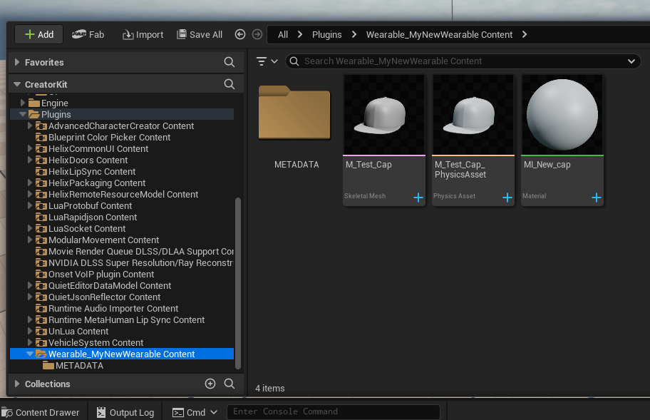
Task: Expand the Favorites section
Action: point(17,63)
